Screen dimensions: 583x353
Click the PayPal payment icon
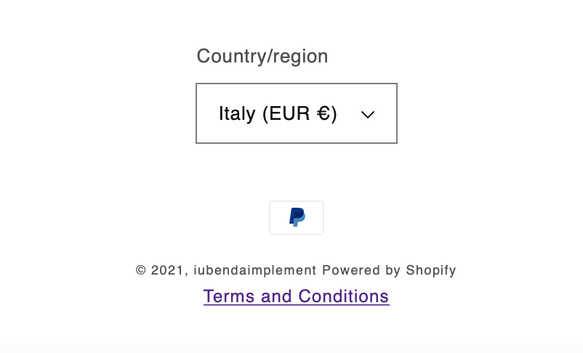click(297, 217)
